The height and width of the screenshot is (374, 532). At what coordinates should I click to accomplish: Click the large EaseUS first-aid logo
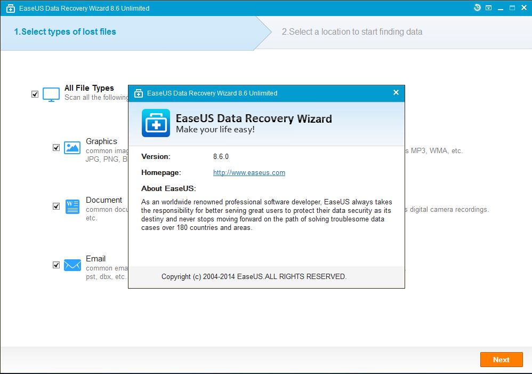(156, 123)
